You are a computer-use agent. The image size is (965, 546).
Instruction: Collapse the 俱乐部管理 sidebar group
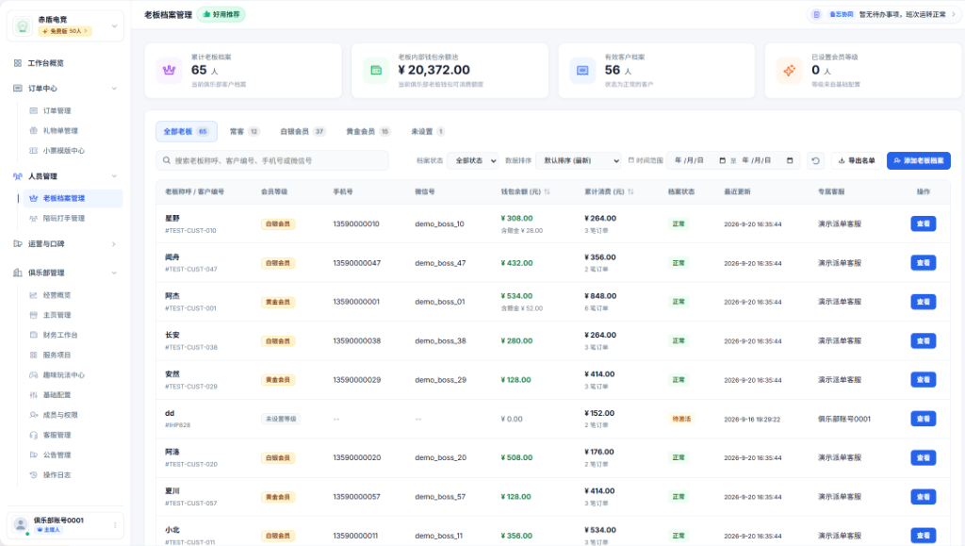pos(114,273)
